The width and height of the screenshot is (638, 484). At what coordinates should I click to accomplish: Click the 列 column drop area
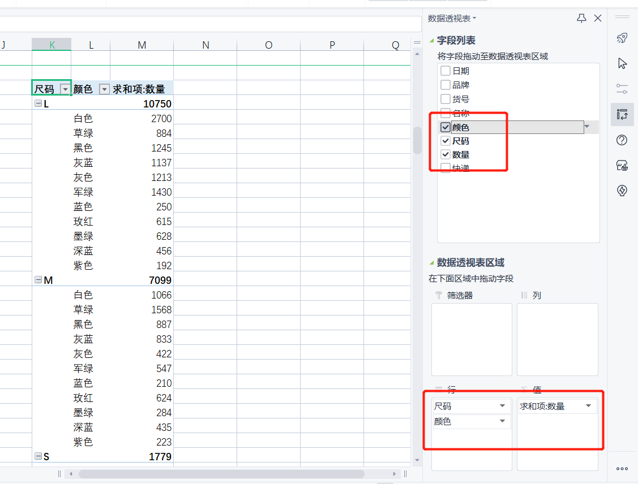[x=558, y=339]
